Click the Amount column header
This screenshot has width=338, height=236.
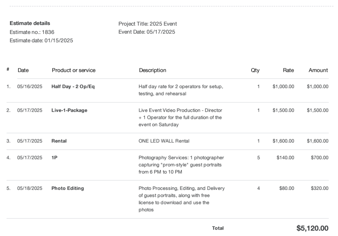click(318, 70)
